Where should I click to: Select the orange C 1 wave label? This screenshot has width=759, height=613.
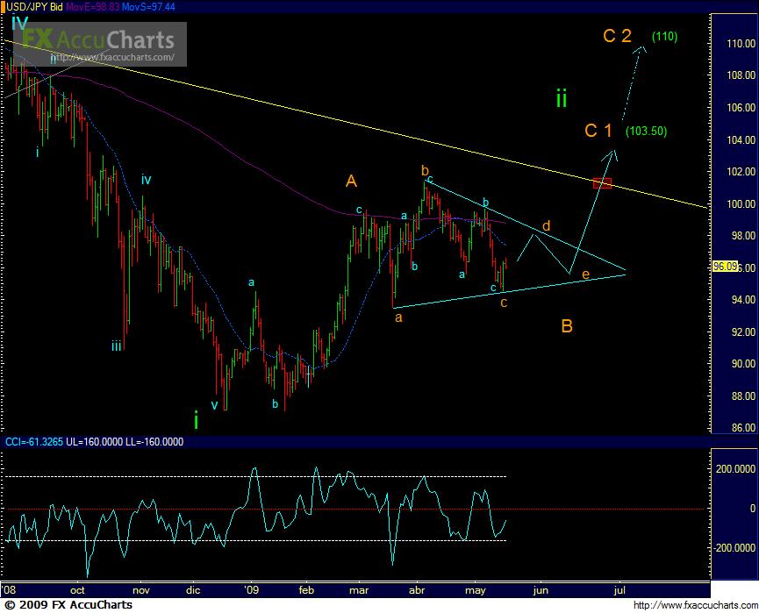click(x=598, y=131)
